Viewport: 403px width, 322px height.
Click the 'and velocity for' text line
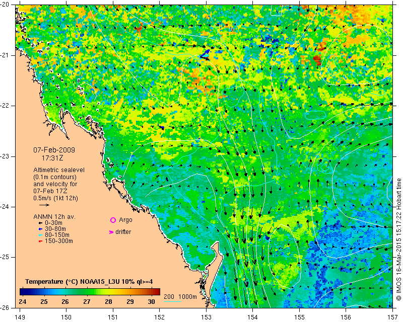click(55, 184)
